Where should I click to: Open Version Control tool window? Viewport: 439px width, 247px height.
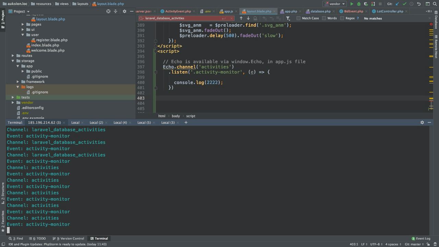click(68, 238)
